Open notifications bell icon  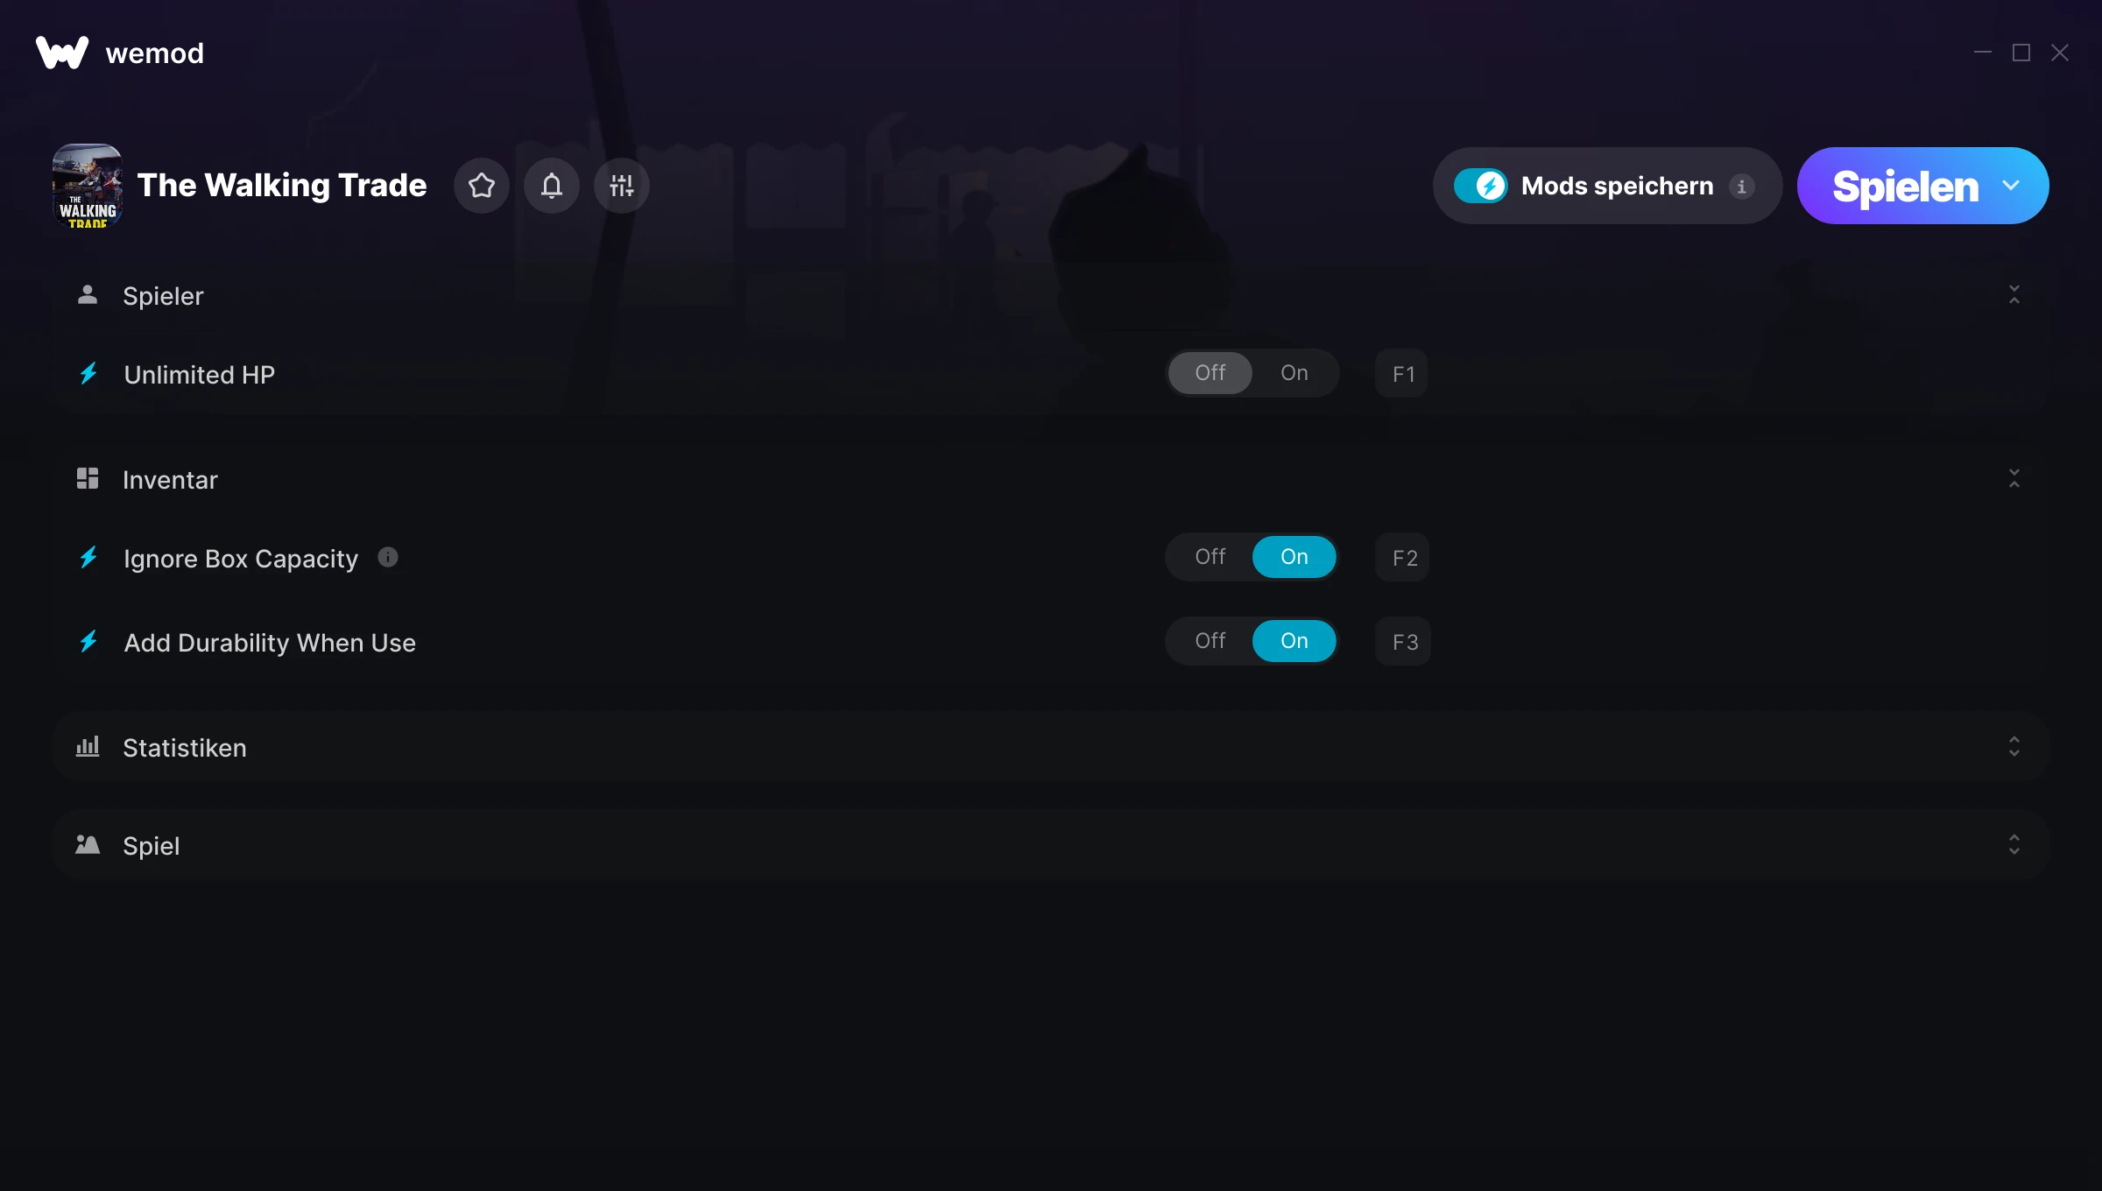click(x=551, y=186)
